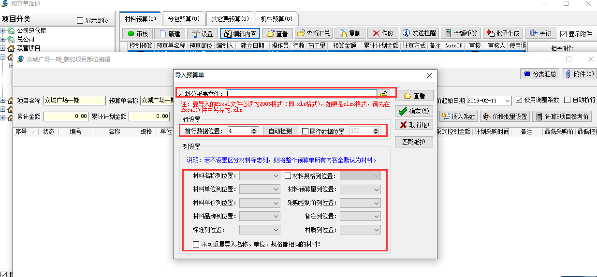Click the 关闭 toolbar button
Image resolution: width=597 pixels, height=277 pixels.
click(541, 33)
